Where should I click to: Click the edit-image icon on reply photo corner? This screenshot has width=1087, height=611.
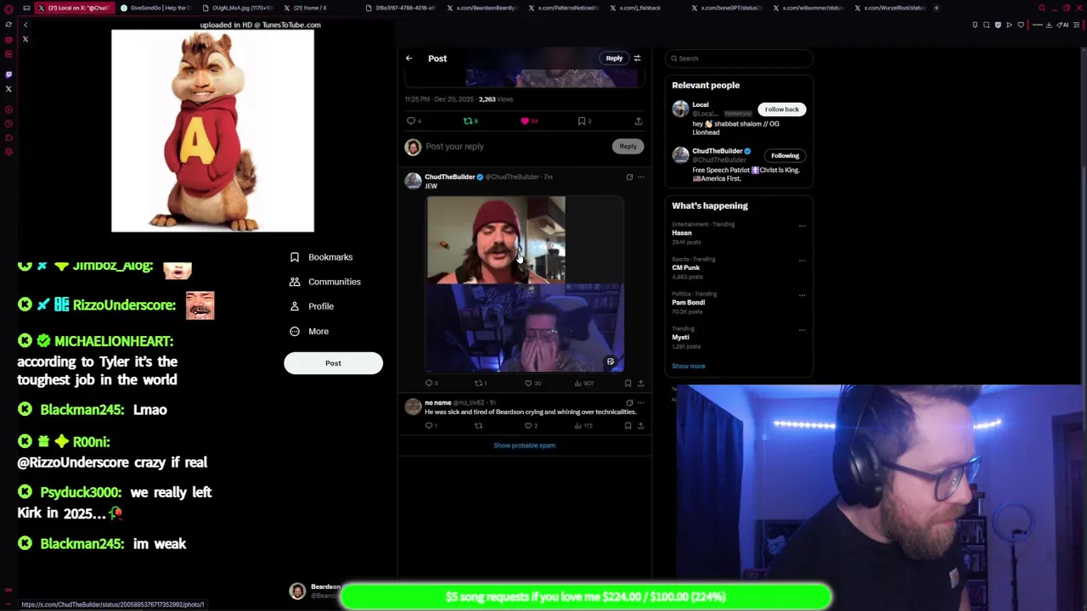pyautogui.click(x=610, y=362)
